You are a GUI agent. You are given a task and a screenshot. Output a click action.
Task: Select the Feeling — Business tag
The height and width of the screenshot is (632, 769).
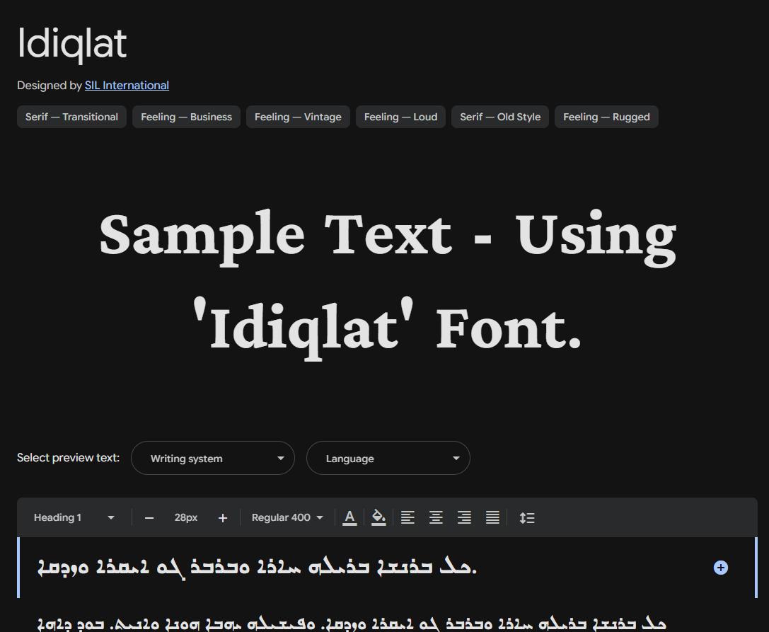tap(186, 117)
